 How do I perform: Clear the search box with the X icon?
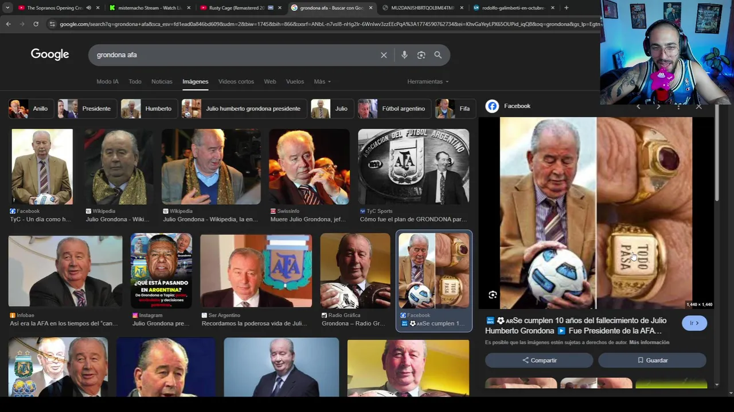[384, 55]
